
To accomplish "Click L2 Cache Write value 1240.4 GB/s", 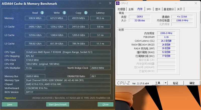I will click(57, 35).
